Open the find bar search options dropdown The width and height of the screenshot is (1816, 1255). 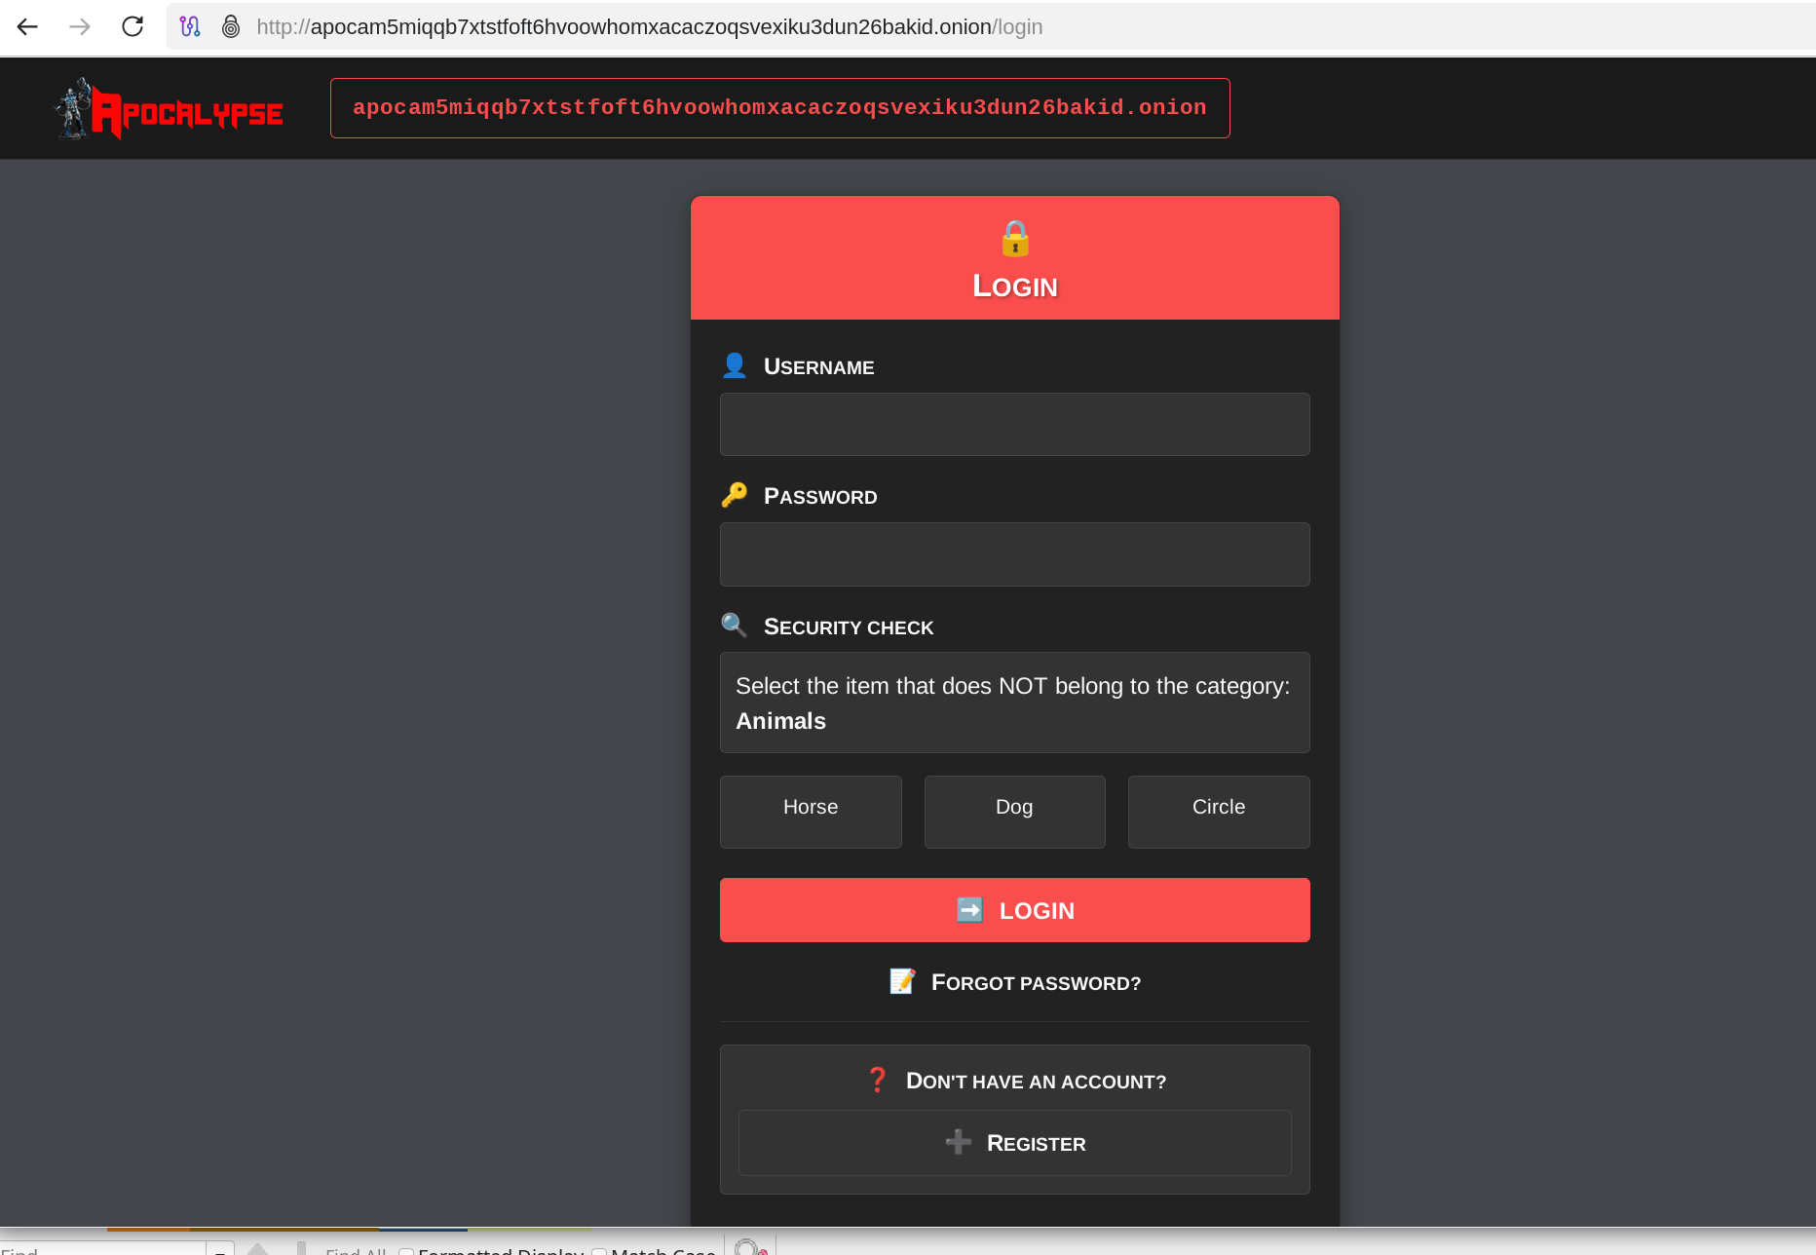[x=220, y=1250]
